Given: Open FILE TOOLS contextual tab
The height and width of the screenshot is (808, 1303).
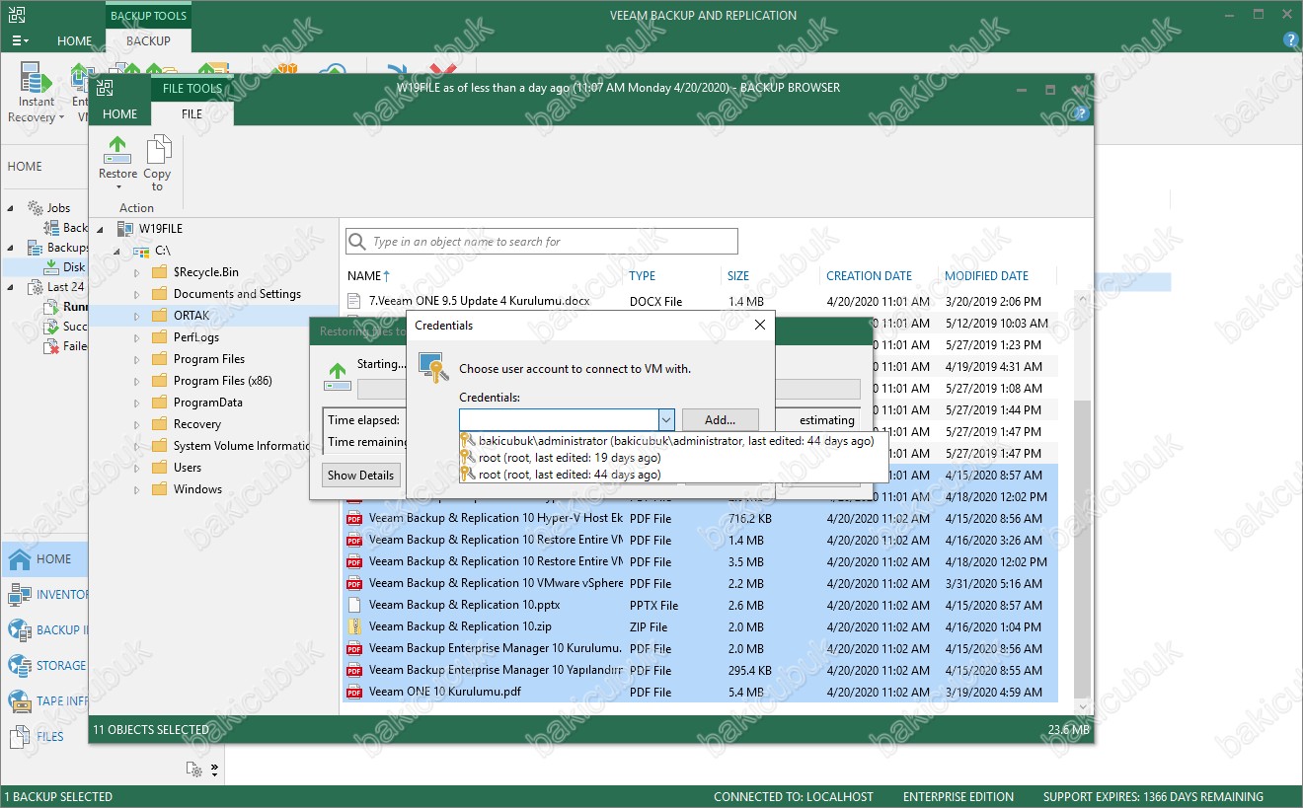Looking at the screenshot, I should click(192, 88).
